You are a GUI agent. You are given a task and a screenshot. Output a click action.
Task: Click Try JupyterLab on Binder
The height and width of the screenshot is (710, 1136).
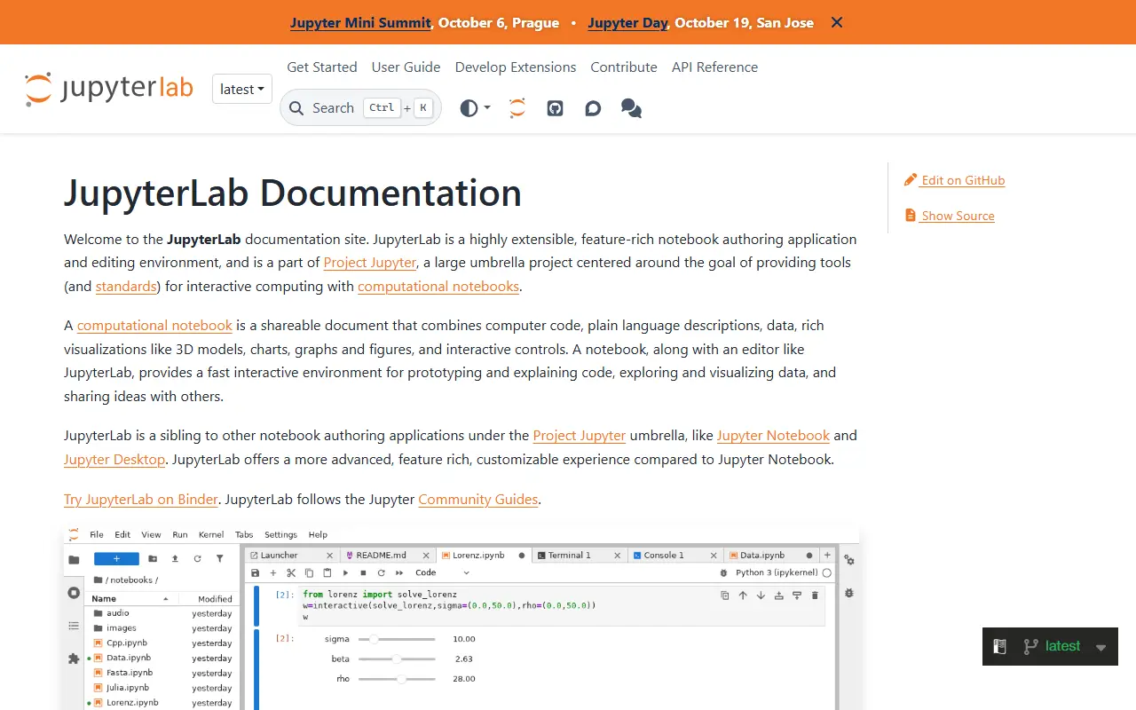click(x=141, y=500)
